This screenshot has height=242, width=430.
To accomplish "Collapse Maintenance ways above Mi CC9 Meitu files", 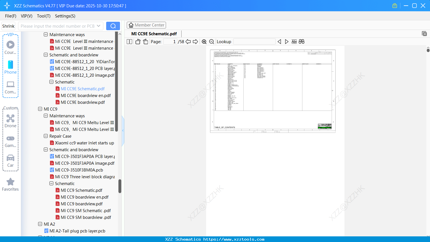I will [x=46, y=116].
